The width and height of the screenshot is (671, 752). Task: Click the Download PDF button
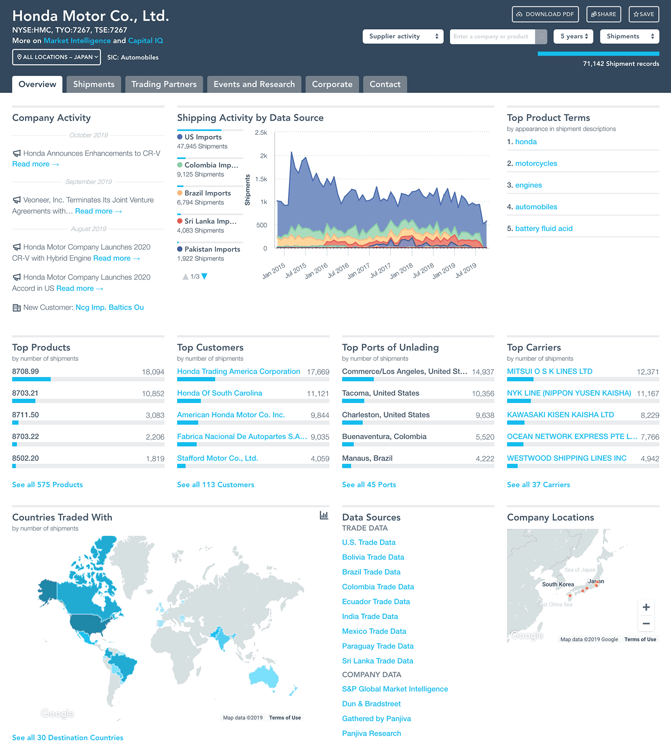point(545,14)
